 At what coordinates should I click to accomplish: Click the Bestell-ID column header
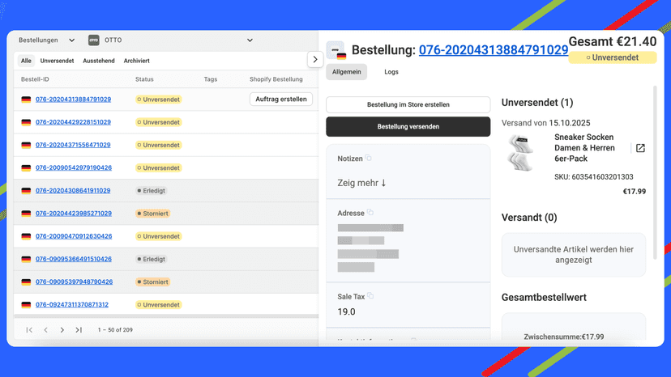pos(35,79)
